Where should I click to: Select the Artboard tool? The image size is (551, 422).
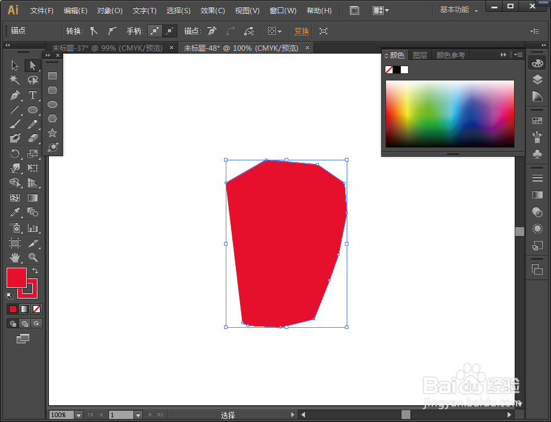(15, 243)
